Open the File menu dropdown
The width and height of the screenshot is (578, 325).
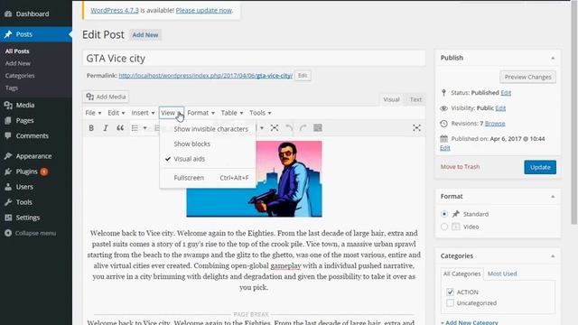tap(93, 113)
